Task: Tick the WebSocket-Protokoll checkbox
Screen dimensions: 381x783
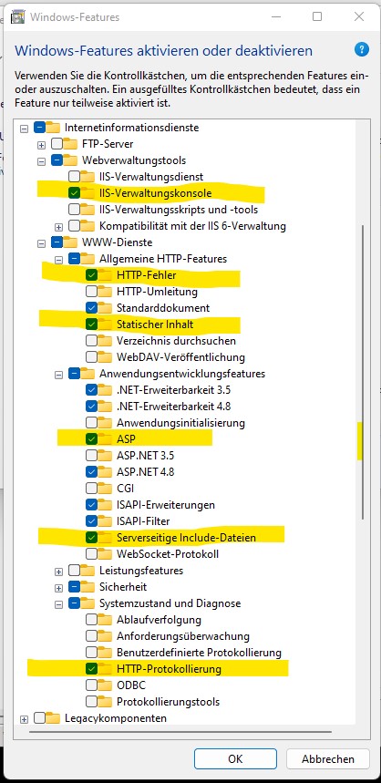Action: 92,554
